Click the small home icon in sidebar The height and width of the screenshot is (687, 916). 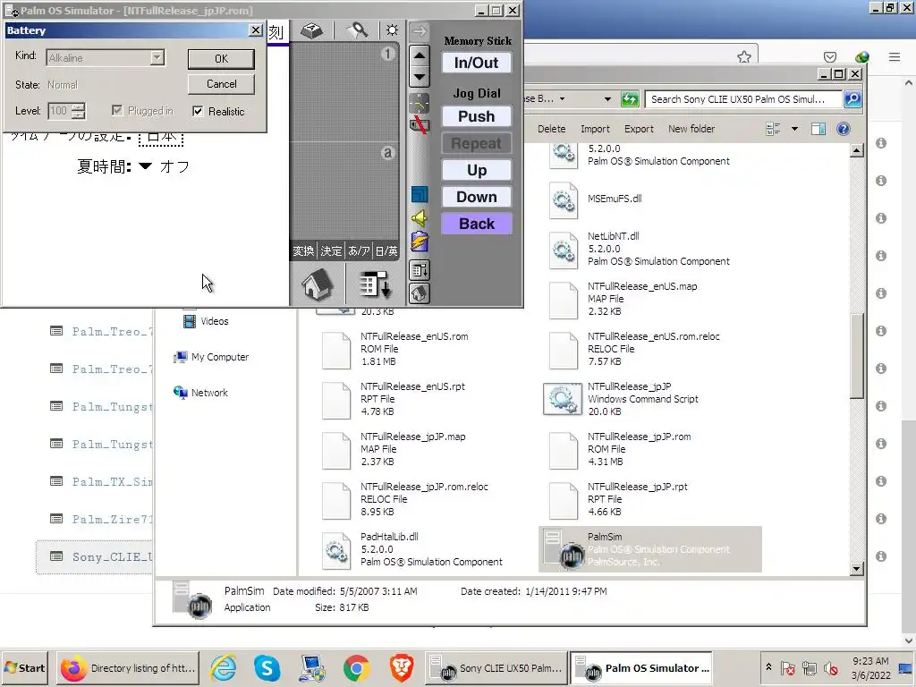[x=419, y=293]
